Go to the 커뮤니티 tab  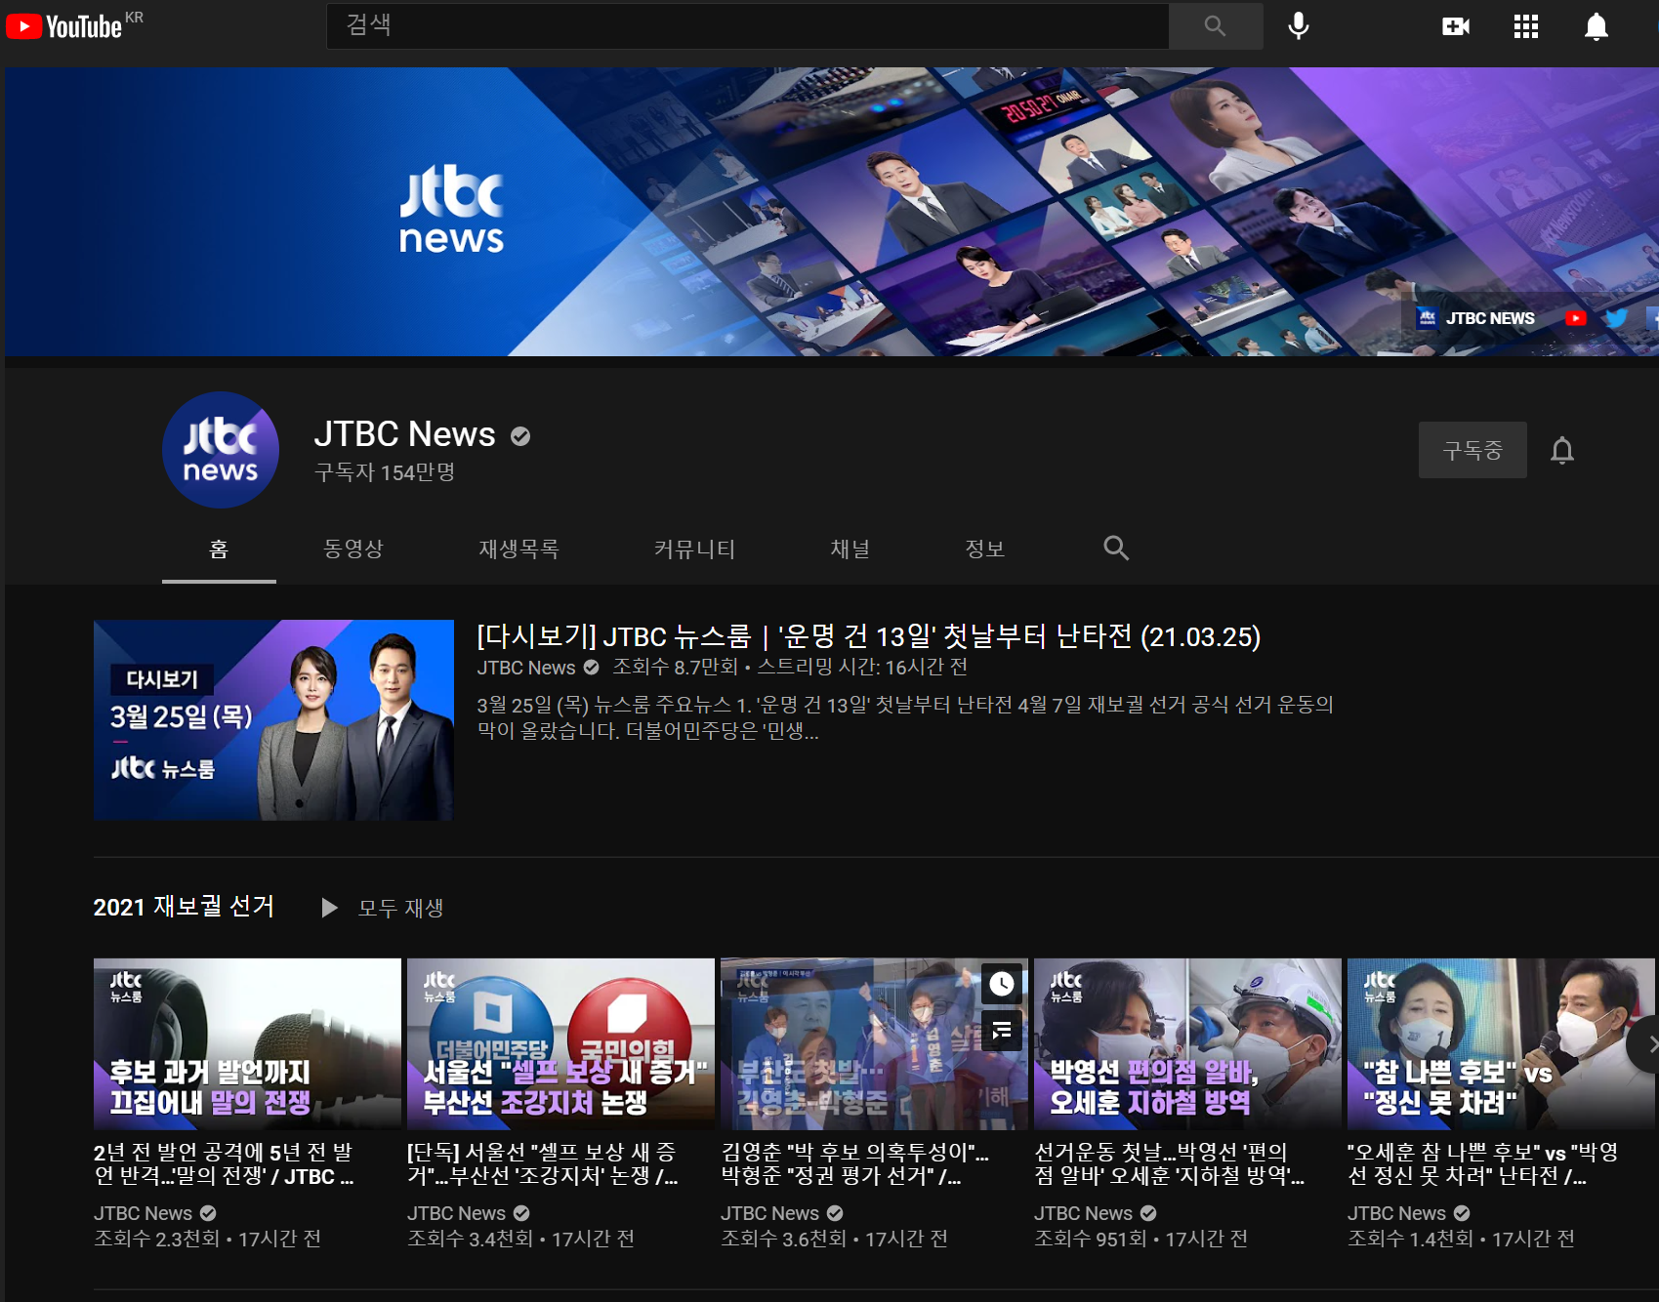point(694,549)
